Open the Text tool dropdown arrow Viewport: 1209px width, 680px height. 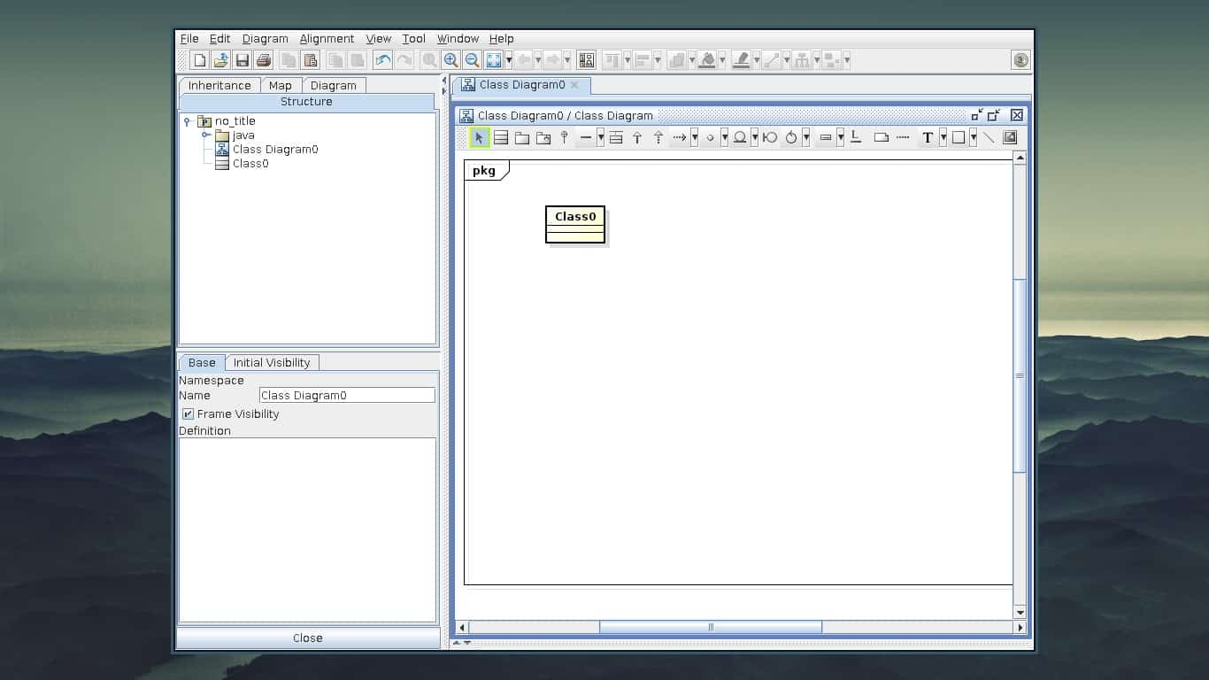[x=943, y=137]
